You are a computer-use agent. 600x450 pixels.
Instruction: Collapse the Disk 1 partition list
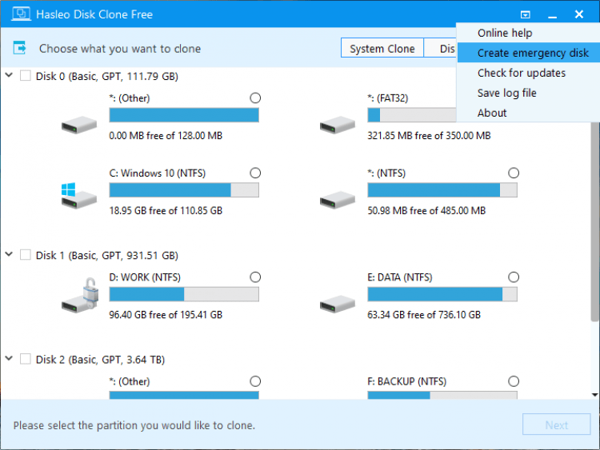(x=9, y=255)
